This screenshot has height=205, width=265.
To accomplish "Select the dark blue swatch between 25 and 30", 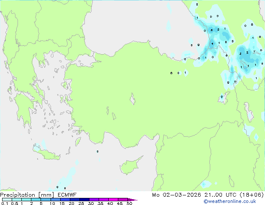I will (84, 200).
